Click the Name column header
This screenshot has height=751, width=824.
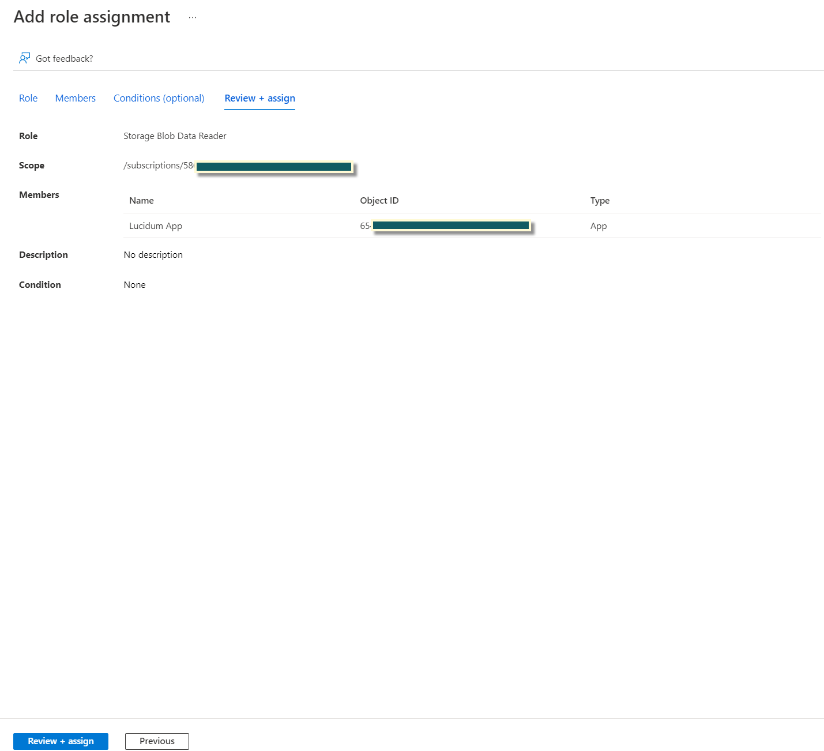[141, 201]
